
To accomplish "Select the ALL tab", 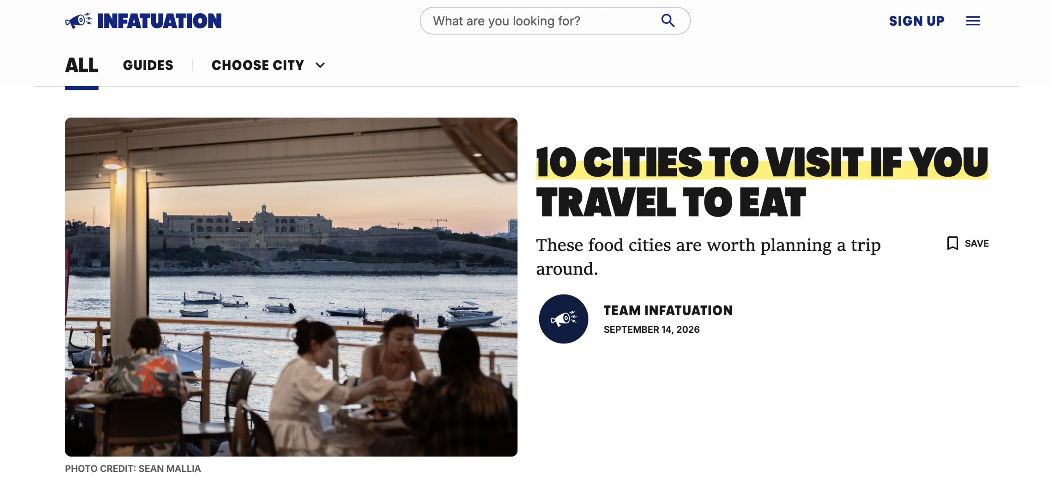I will click(81, 65).
